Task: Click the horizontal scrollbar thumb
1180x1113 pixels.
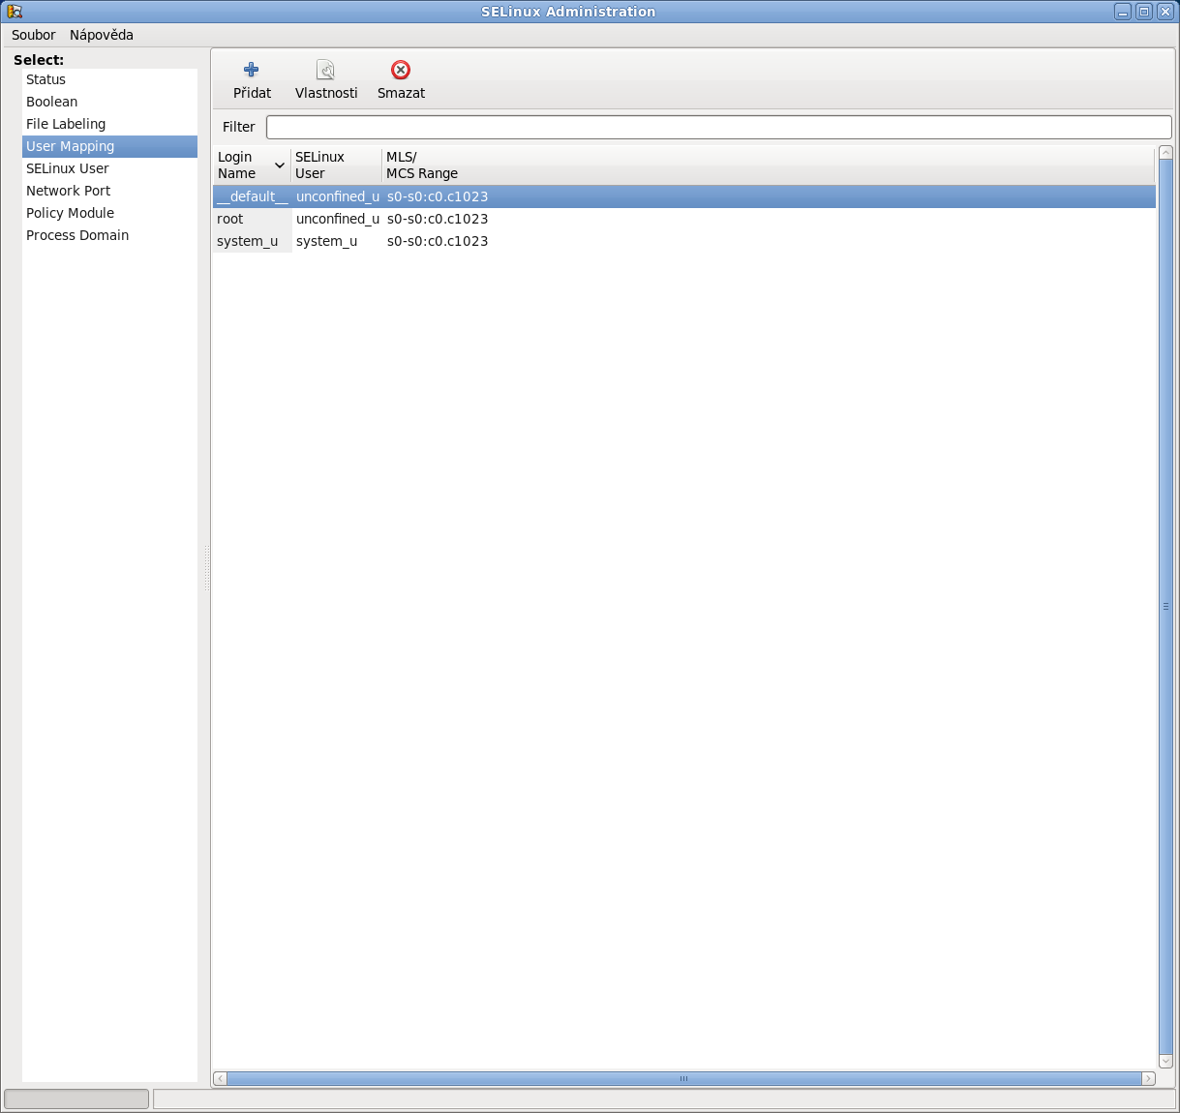Action: 684,1078
